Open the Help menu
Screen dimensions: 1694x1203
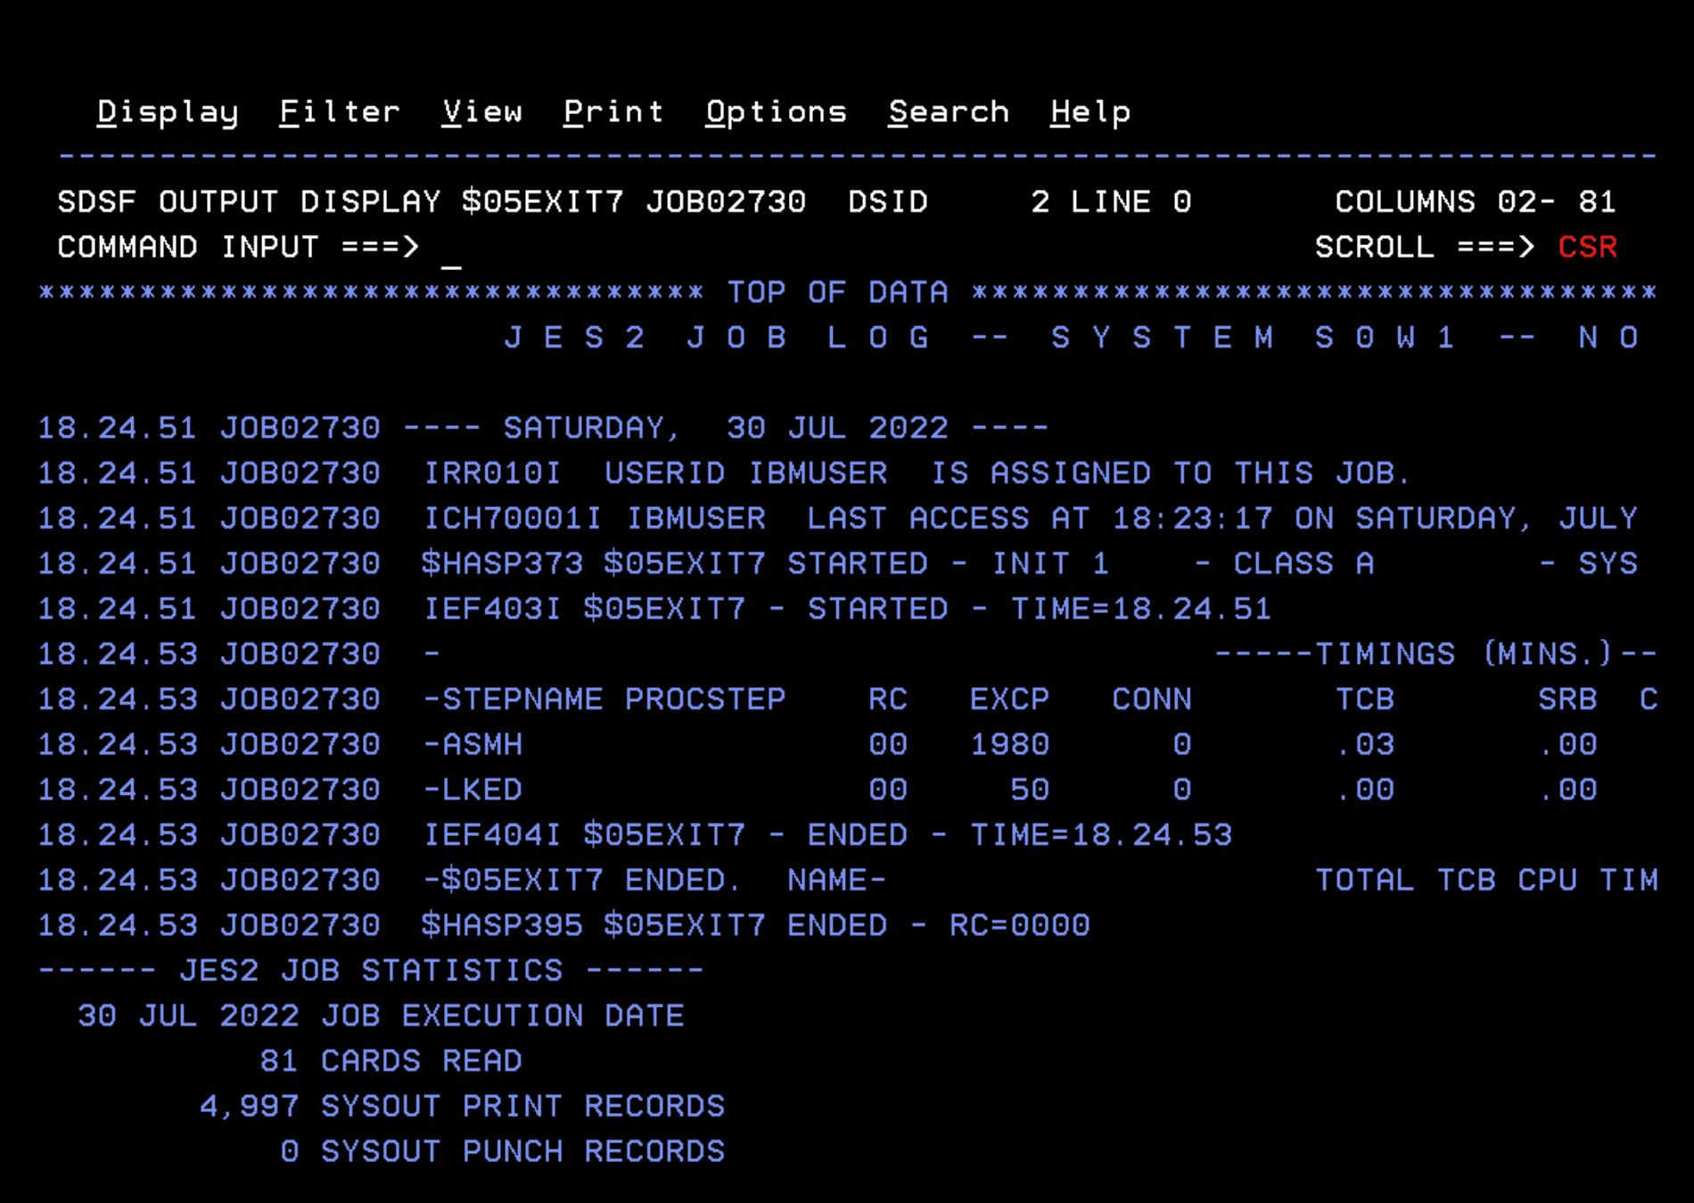pos(1090,112)
